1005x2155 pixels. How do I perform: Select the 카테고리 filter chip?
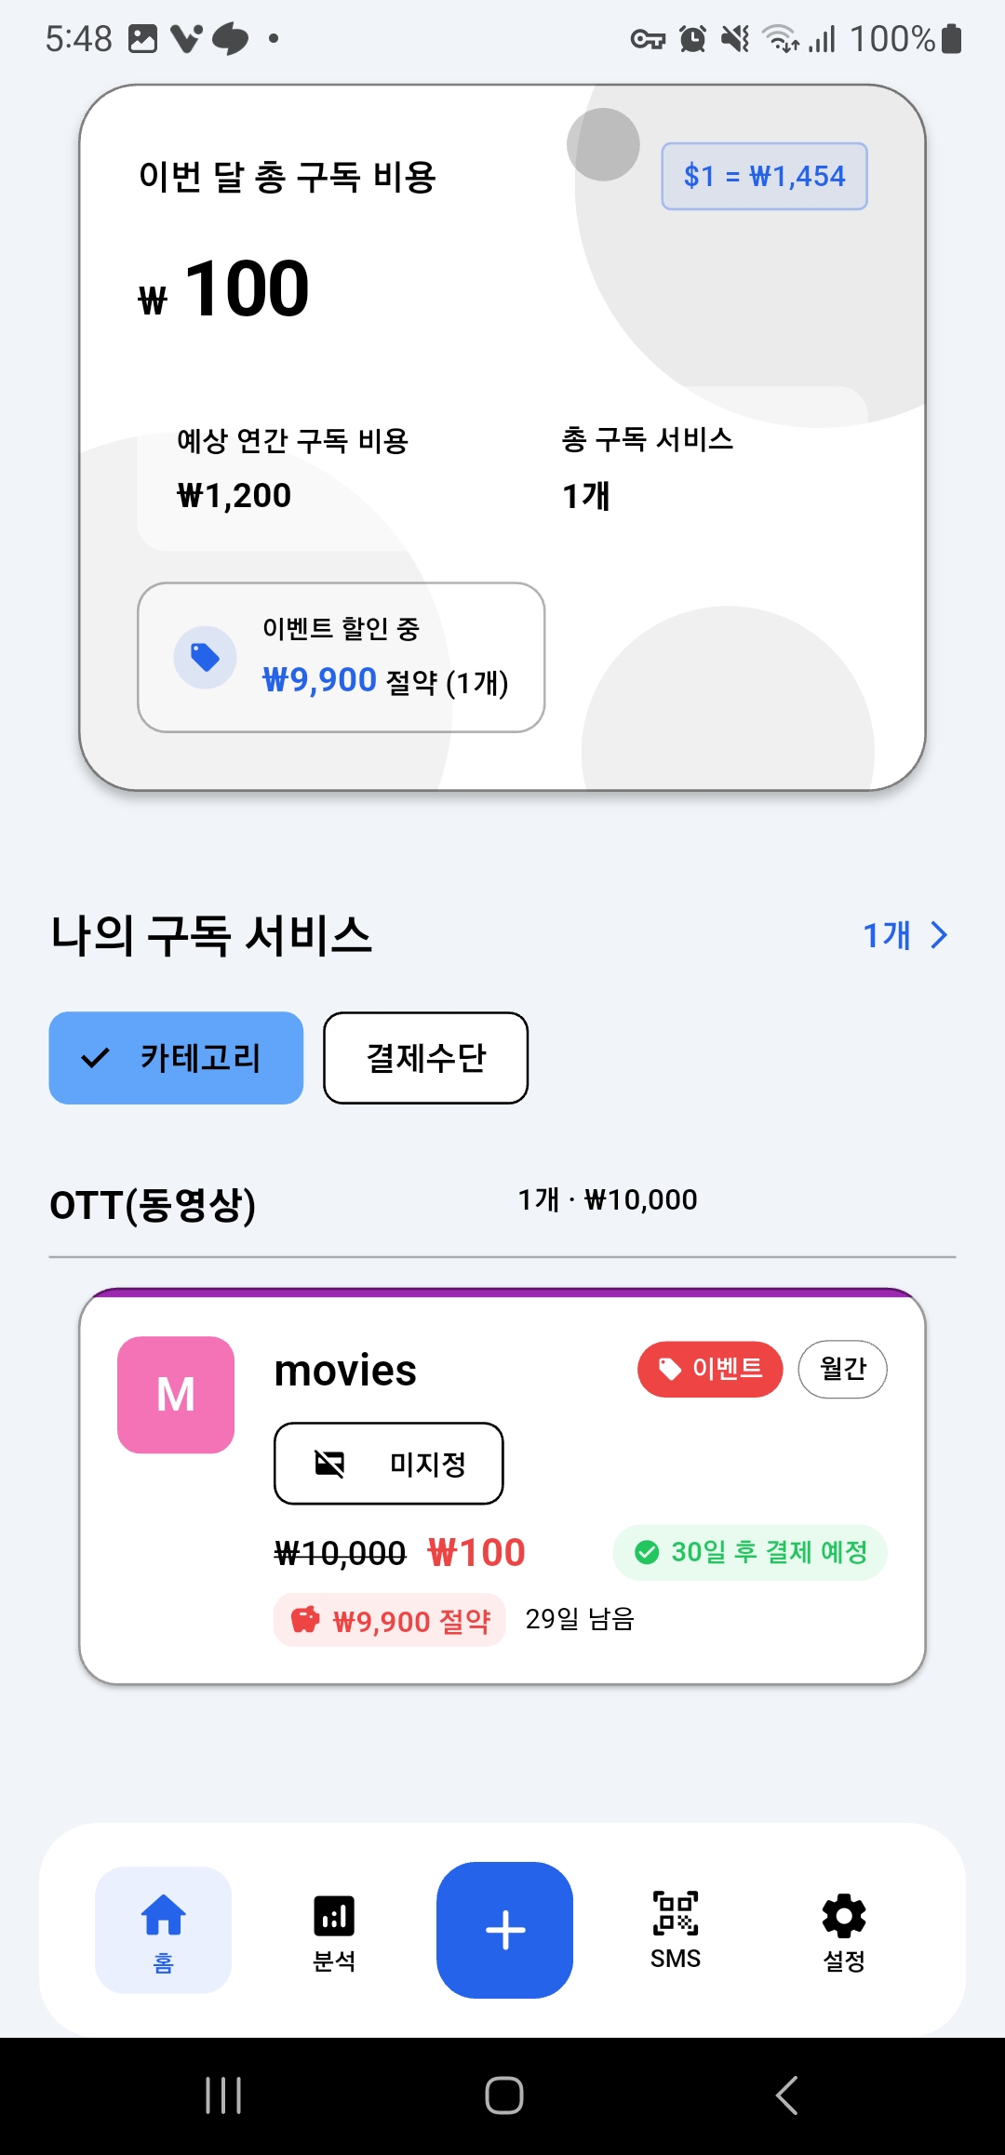click(x=176, y=1058)
